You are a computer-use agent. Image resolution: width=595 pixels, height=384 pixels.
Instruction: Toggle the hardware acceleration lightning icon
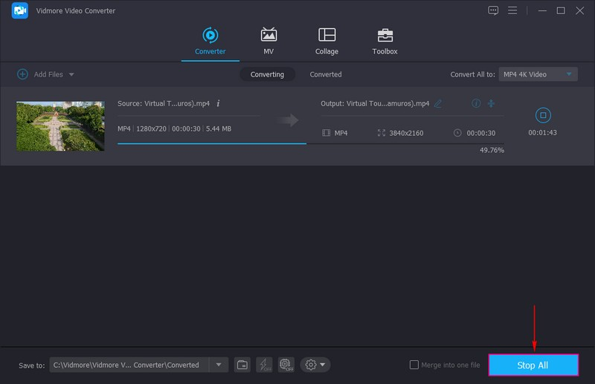coord(264,365)
